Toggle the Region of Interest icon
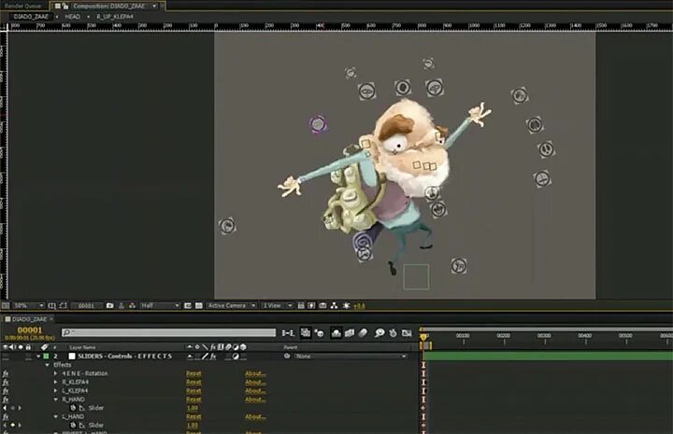673x434 pixels. (x=188, y=305)
